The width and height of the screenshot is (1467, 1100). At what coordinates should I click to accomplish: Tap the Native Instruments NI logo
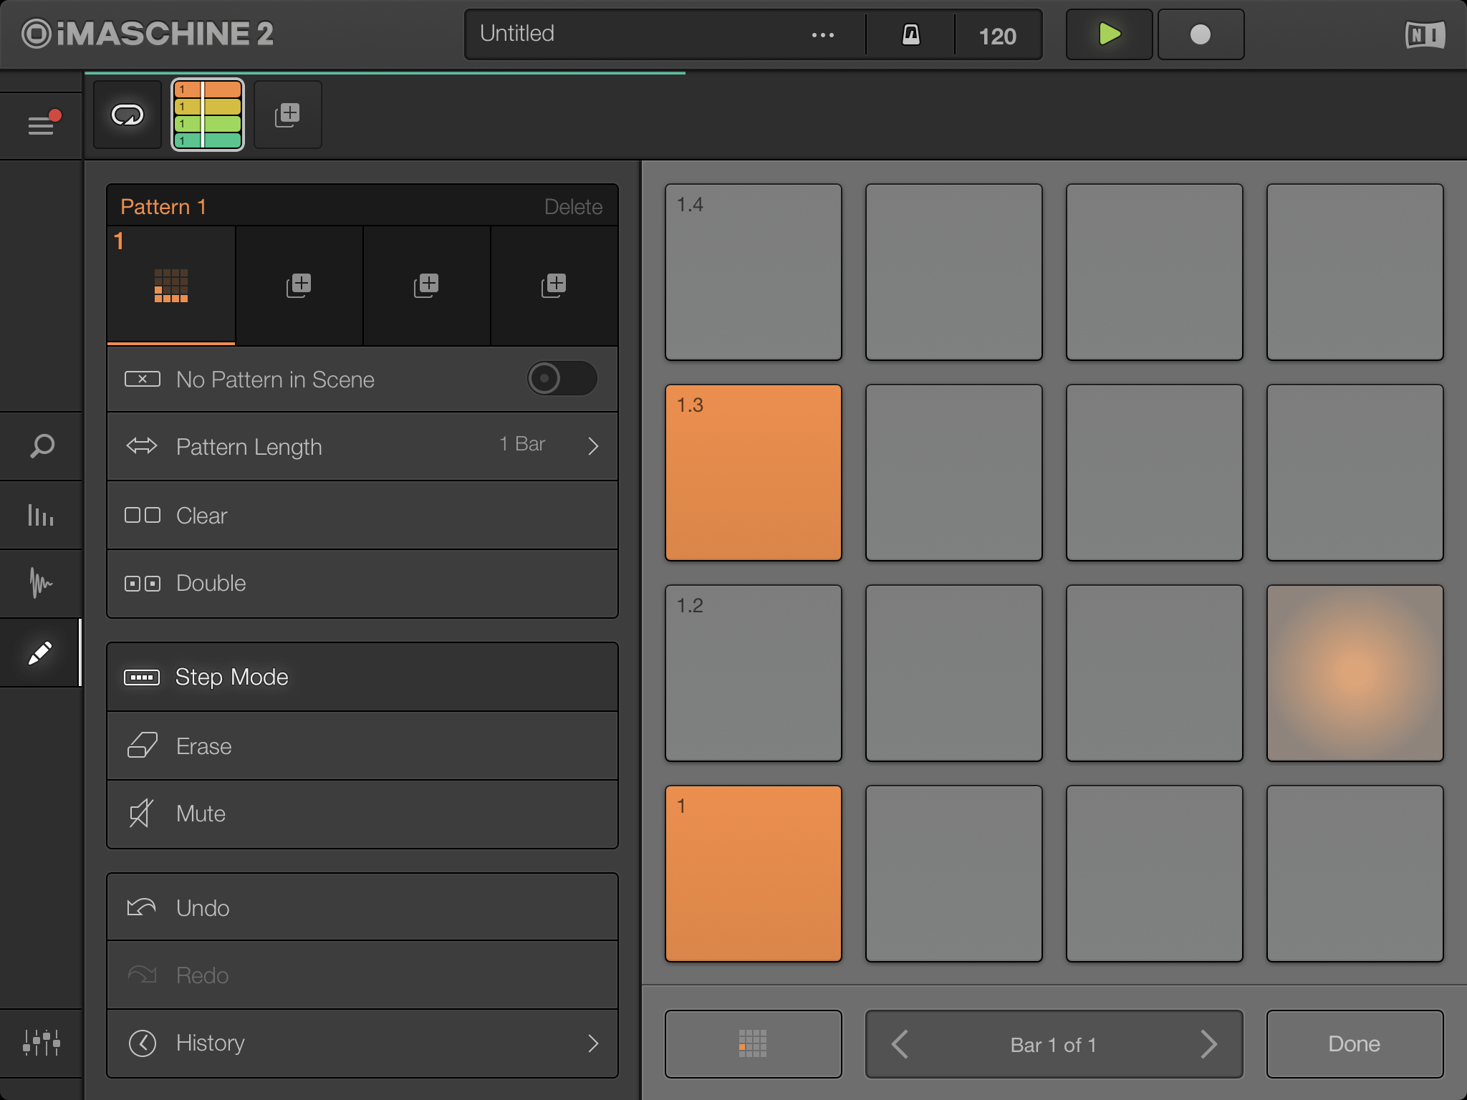pyautogui.click(x=1425, y=34)
